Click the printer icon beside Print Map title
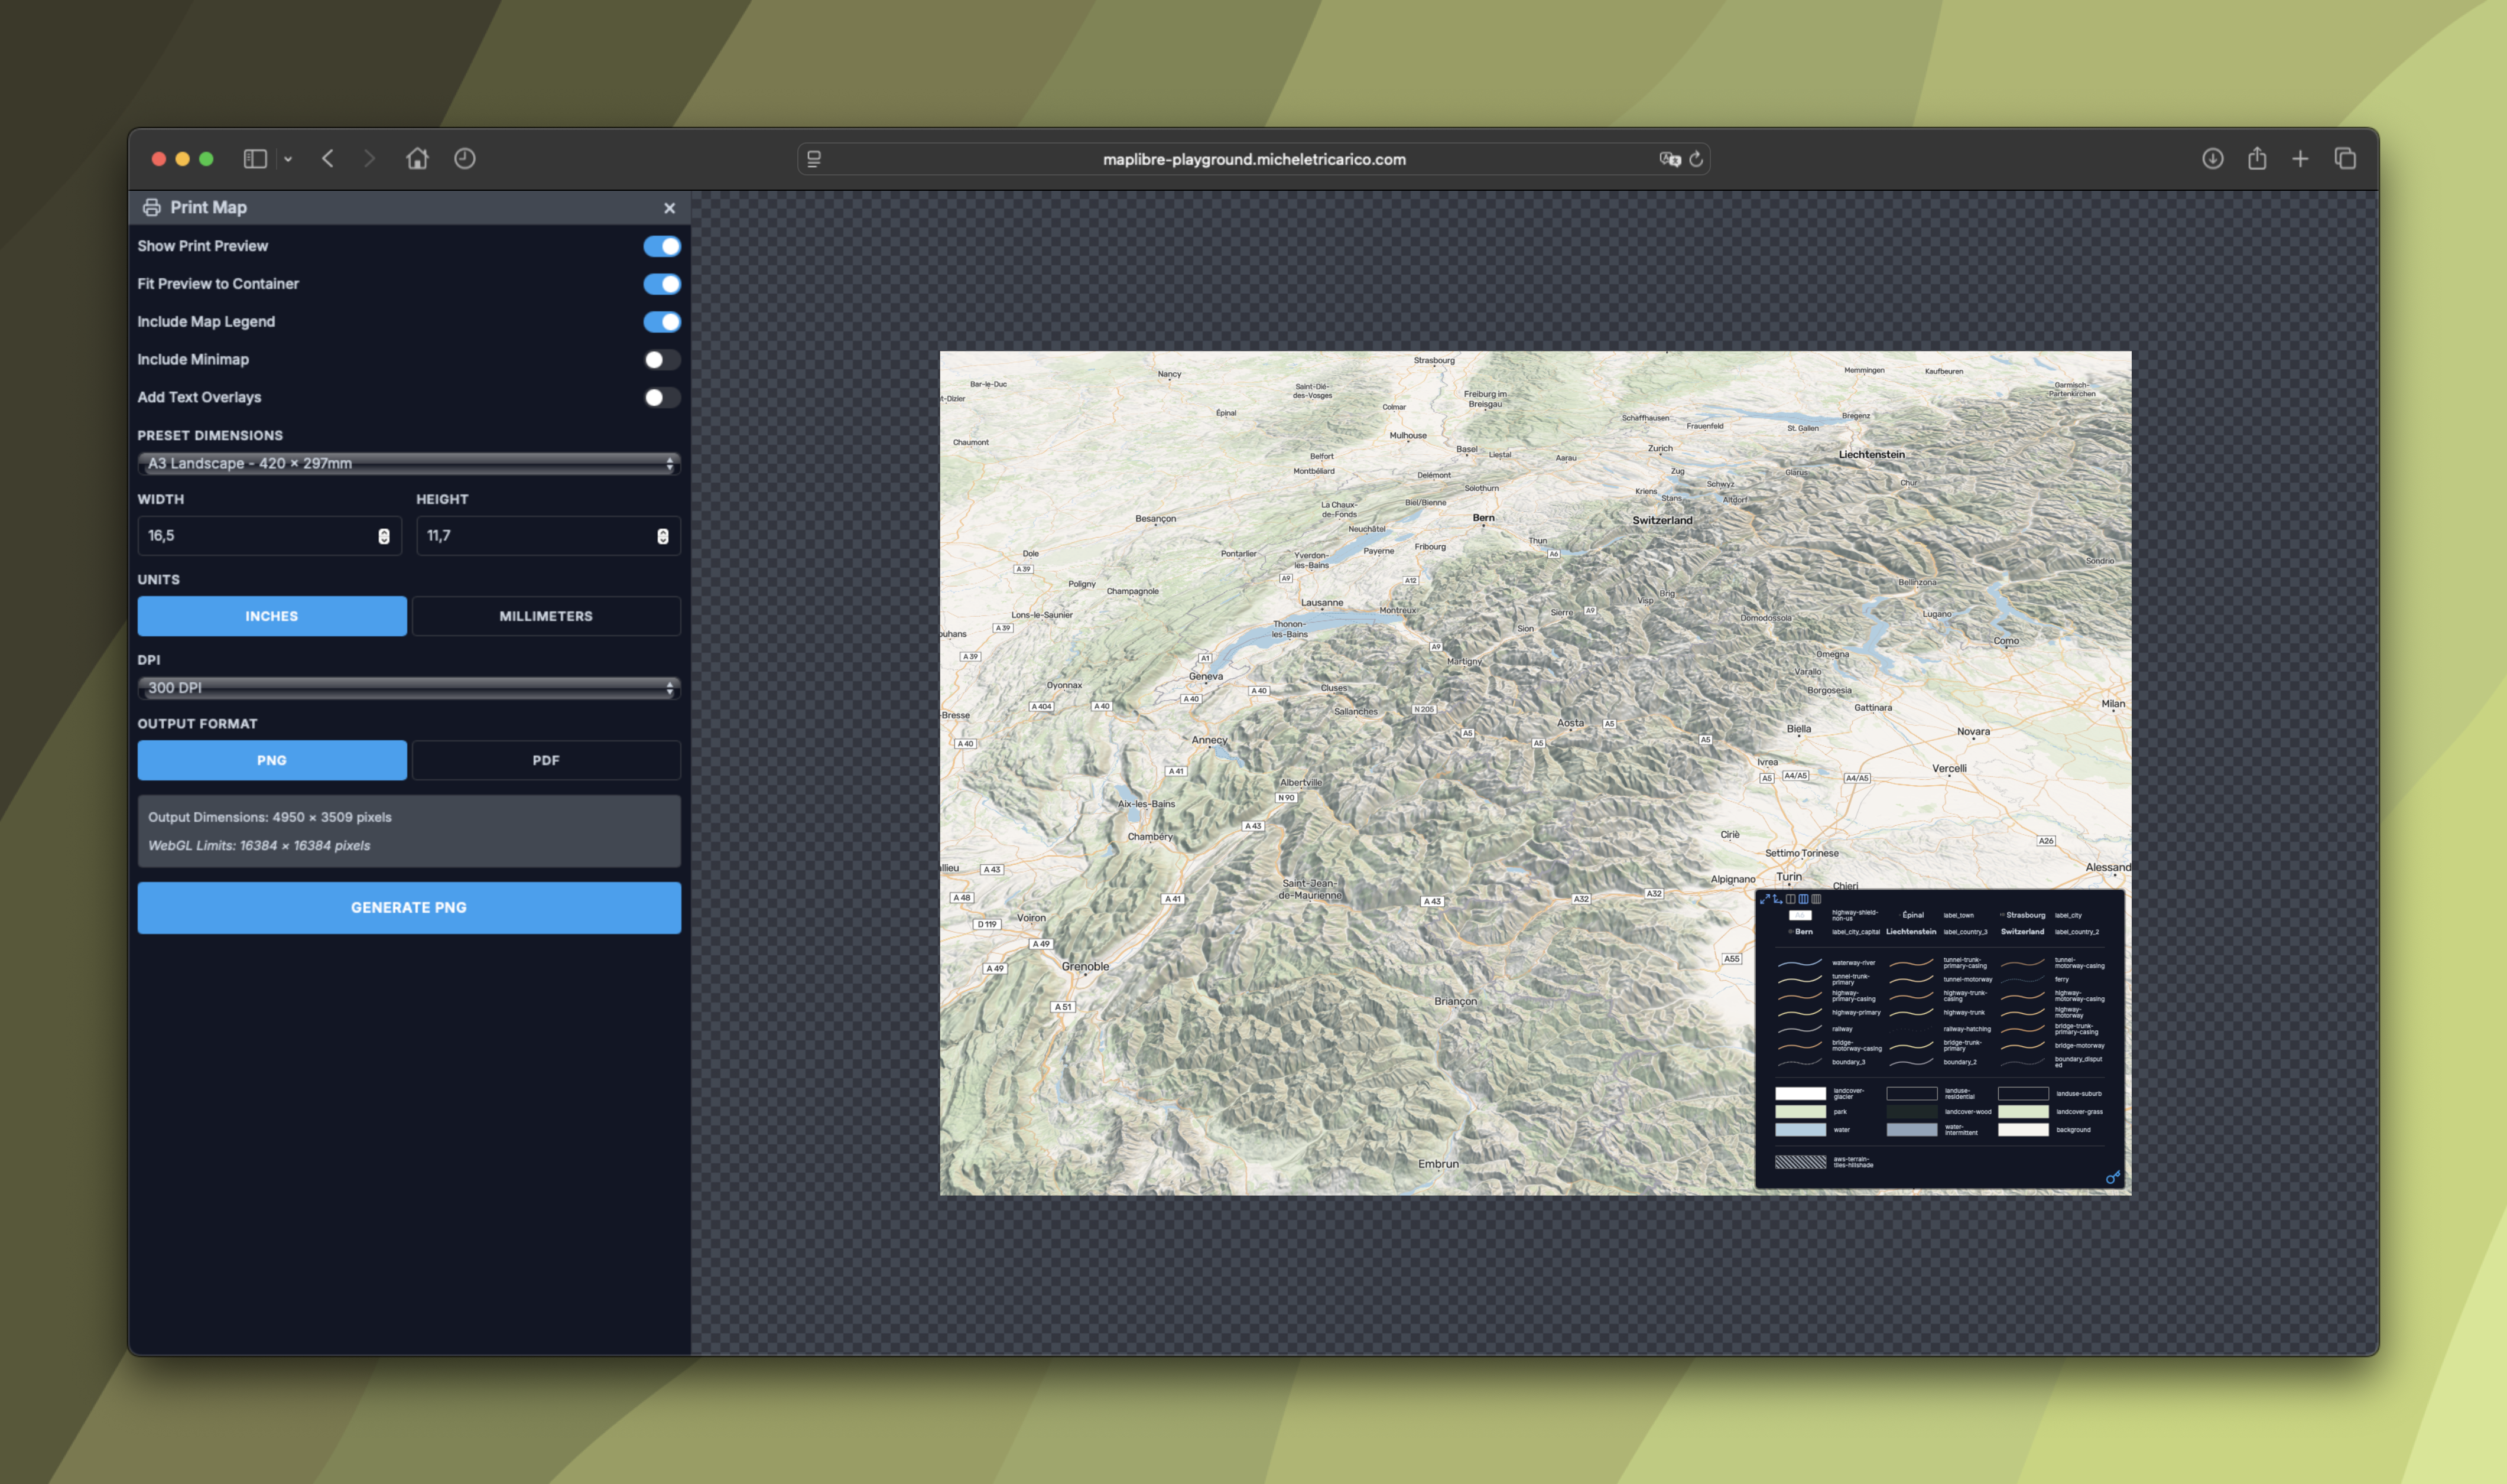Viewport: 2507px width, 1484px height. pyautogui.click(x=152, y=208)
